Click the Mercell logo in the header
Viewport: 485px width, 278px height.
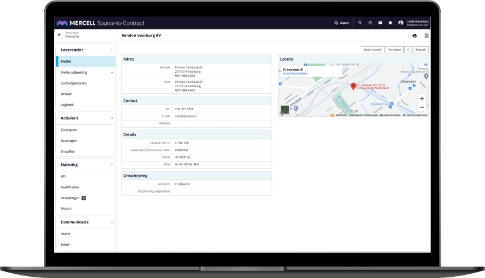101,23
